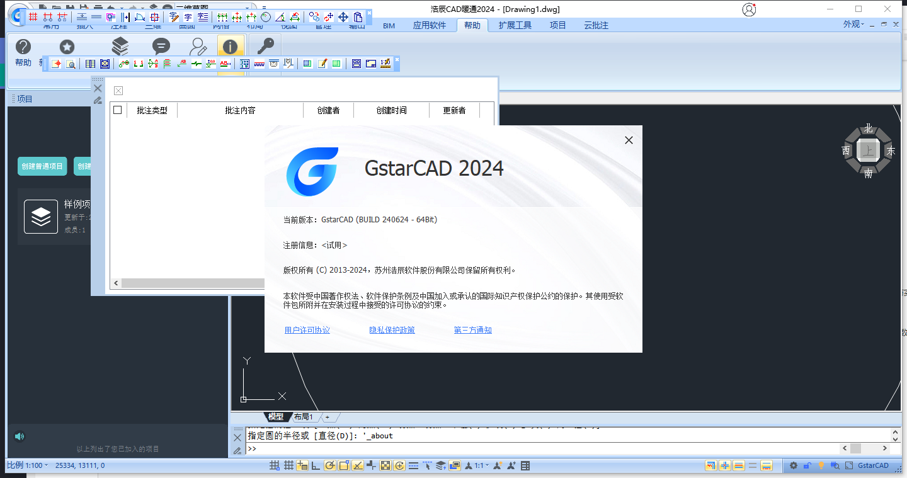Screen dimensions: 907x478
Task: Click the table grid icon in lower floating toolbar
Action: coord(90,64)
